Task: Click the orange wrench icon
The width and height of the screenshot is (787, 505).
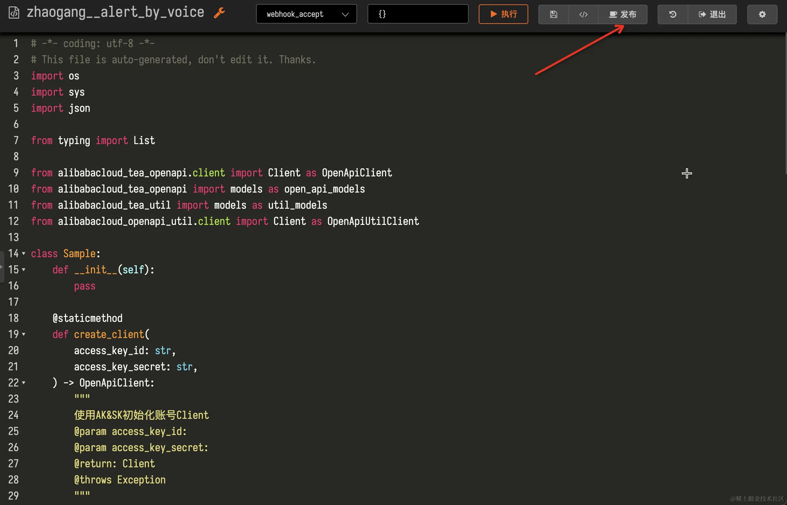Action: click(x=219, y=13)
